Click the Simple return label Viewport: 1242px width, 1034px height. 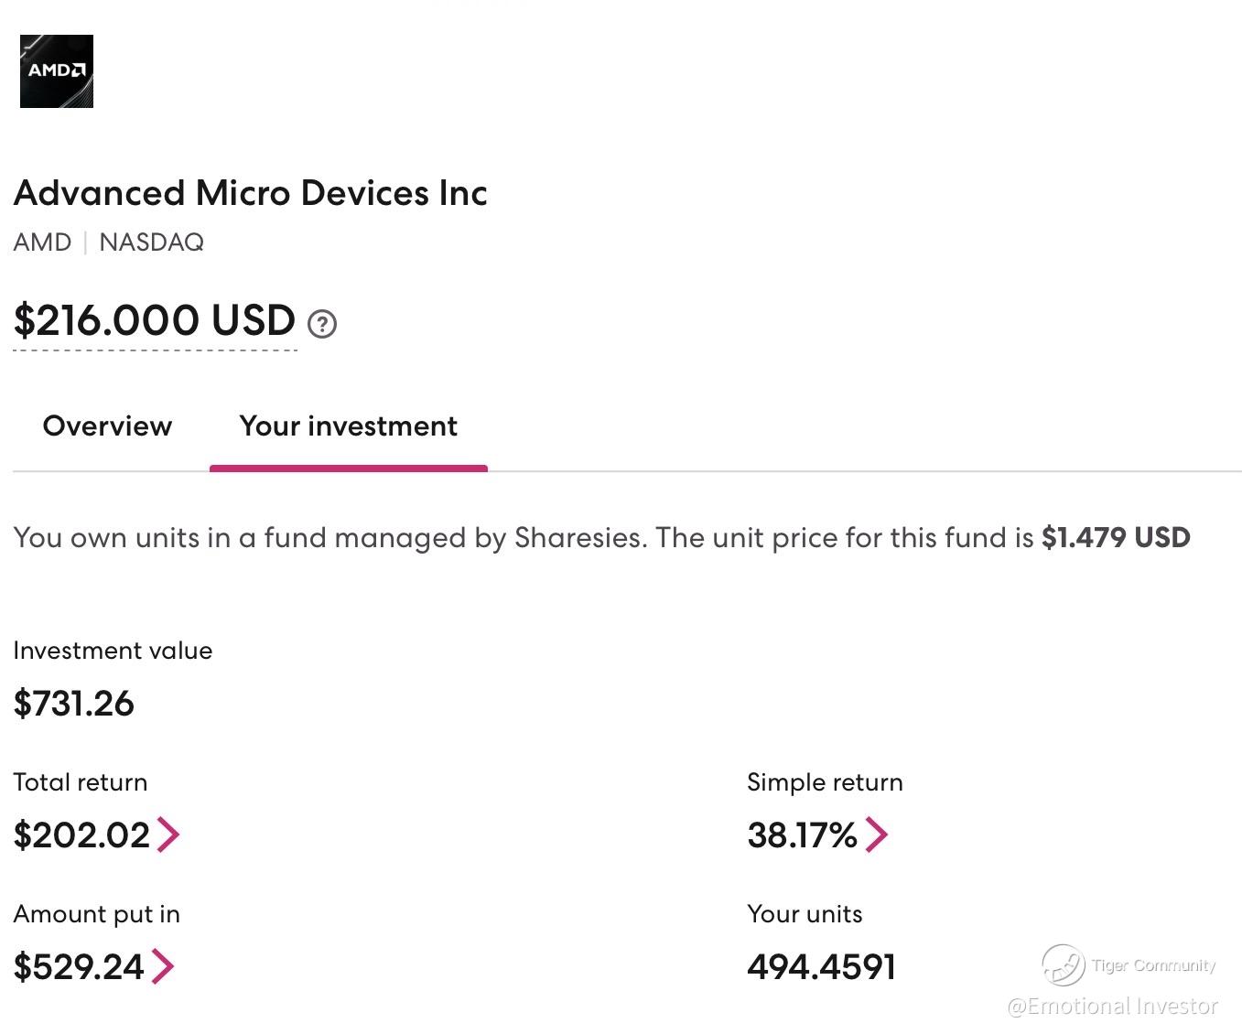pos(825,782)
